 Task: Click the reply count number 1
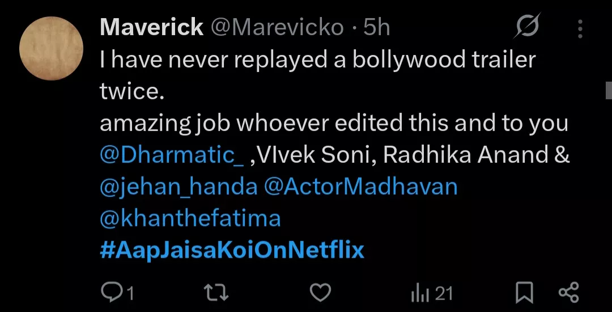click(130, 293)
